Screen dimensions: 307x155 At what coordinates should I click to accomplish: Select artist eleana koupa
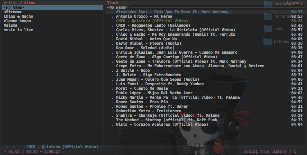point(17,21)
